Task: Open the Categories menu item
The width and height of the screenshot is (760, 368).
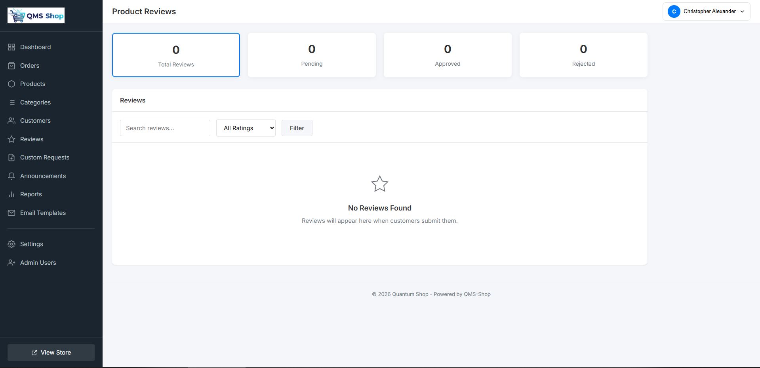Action: [x=35, y=102]
